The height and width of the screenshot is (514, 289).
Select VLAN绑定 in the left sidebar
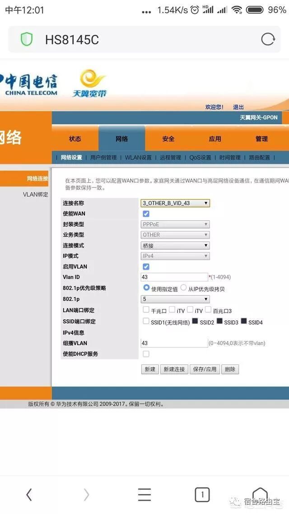35,194
